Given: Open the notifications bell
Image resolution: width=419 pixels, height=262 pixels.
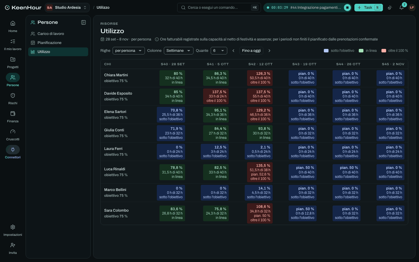Looking at the screenshot, I should coord(402,8).
